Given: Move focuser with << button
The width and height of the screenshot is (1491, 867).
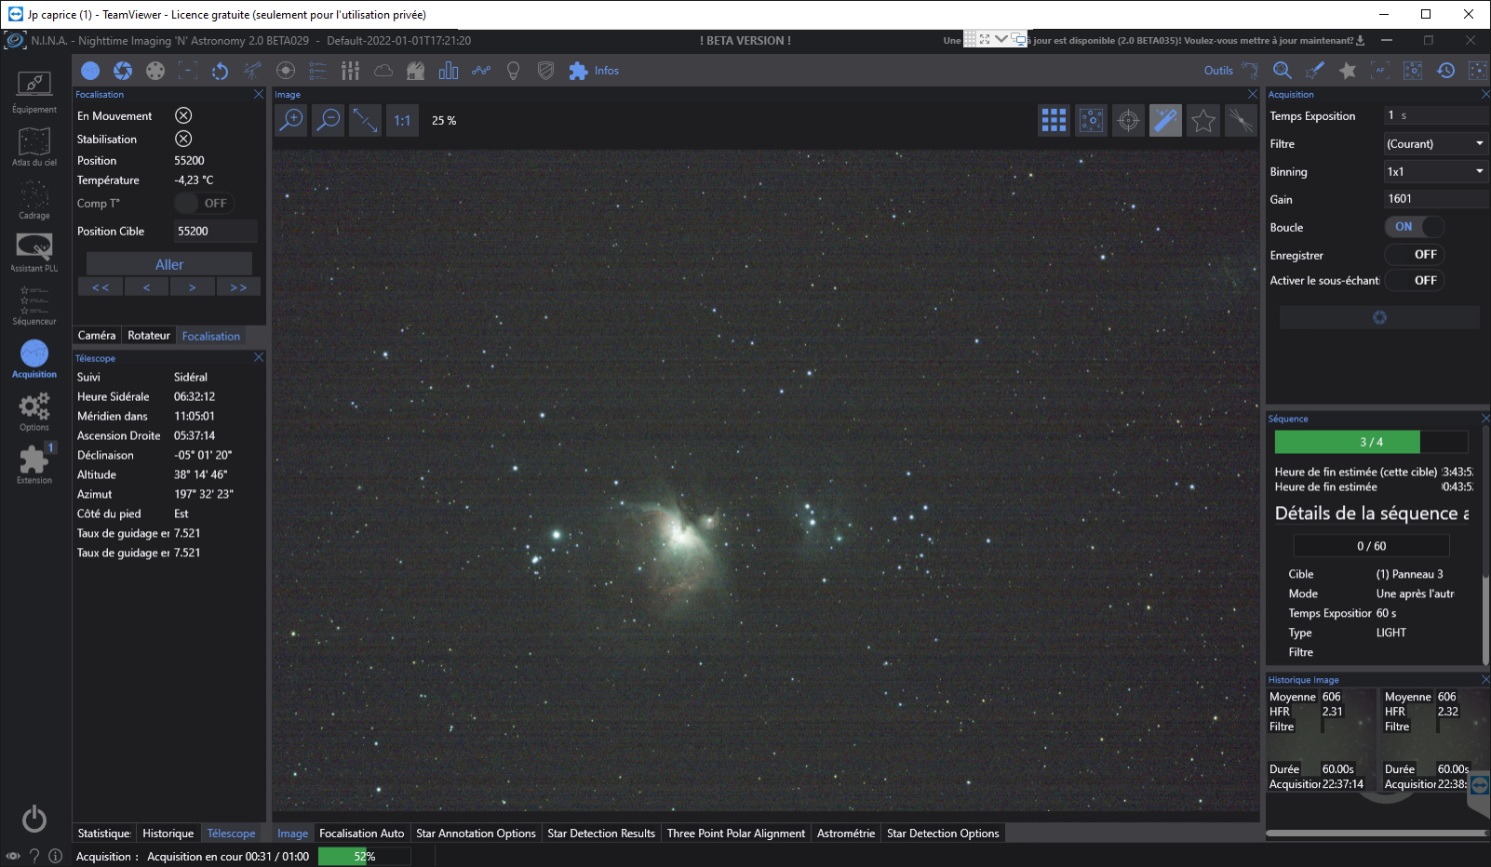Looking at the screenshot, I should point(101,287).
